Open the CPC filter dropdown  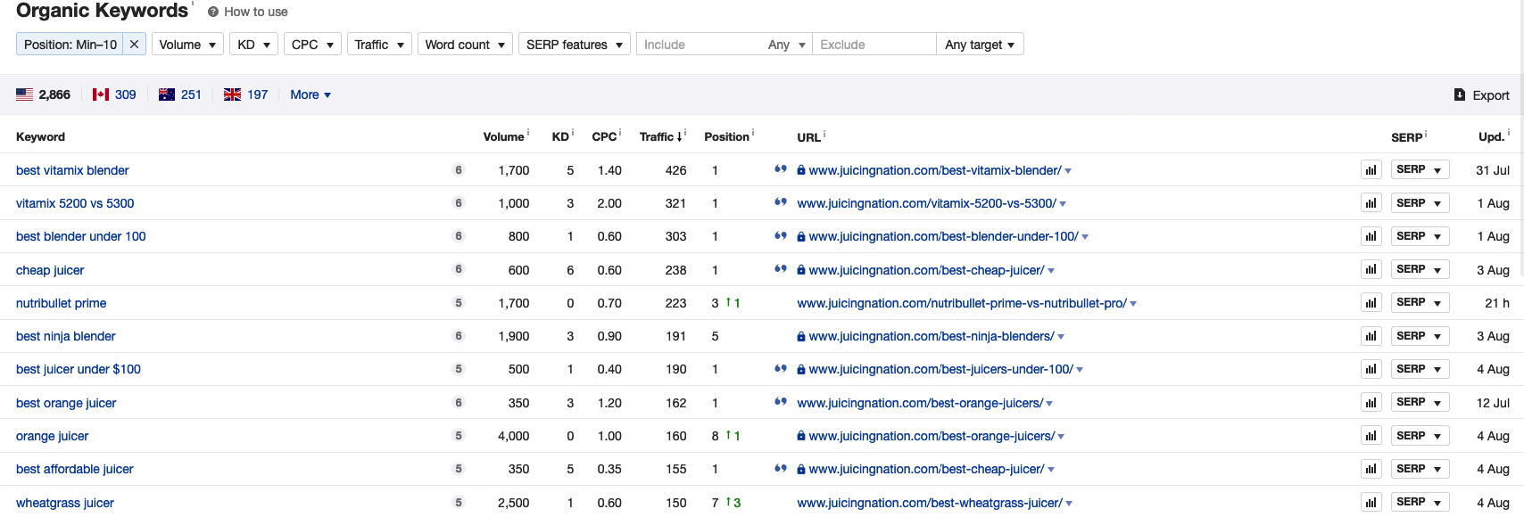pos(312,45)
